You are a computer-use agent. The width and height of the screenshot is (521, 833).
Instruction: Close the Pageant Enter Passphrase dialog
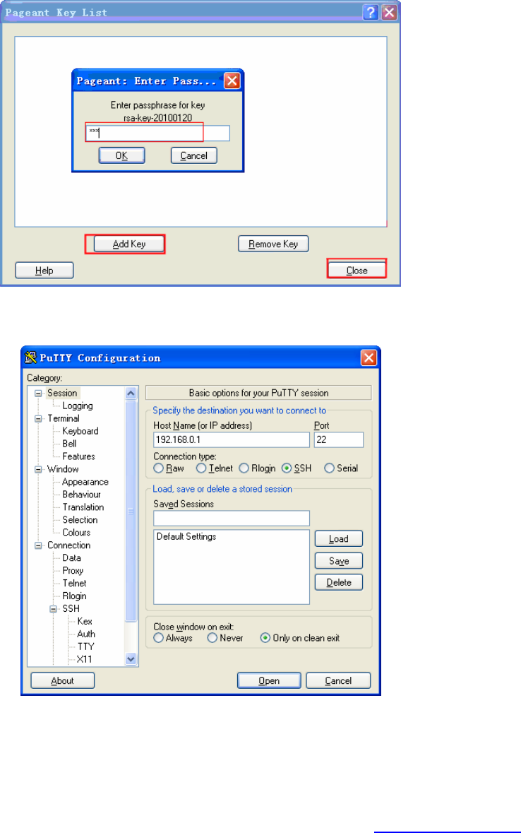pos(232,81)
